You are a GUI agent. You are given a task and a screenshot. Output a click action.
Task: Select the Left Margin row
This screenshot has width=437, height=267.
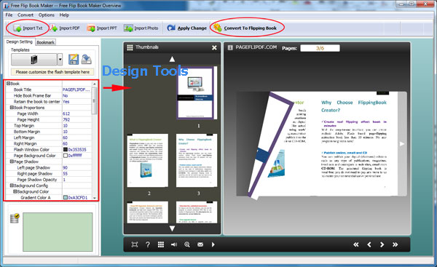(x=49, y=138)
